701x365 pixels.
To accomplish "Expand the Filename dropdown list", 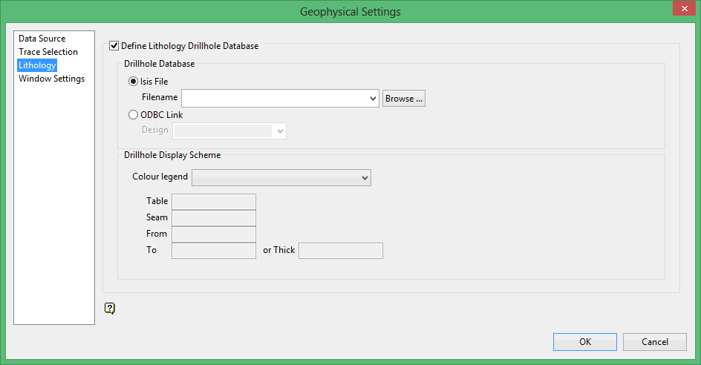I will click(x=373, y=99).
